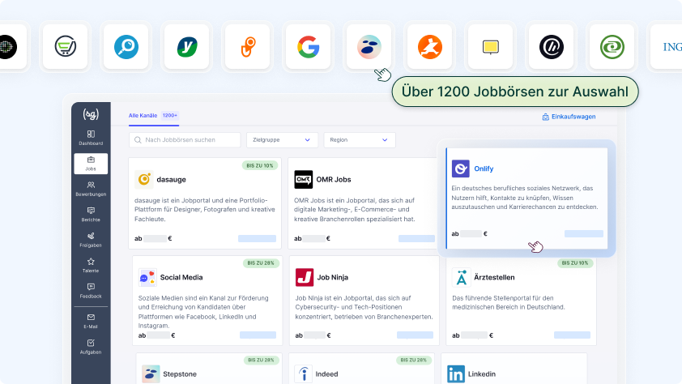Select Jobs in the sidebar menu
Screen dimensions: 682x384
91,164
